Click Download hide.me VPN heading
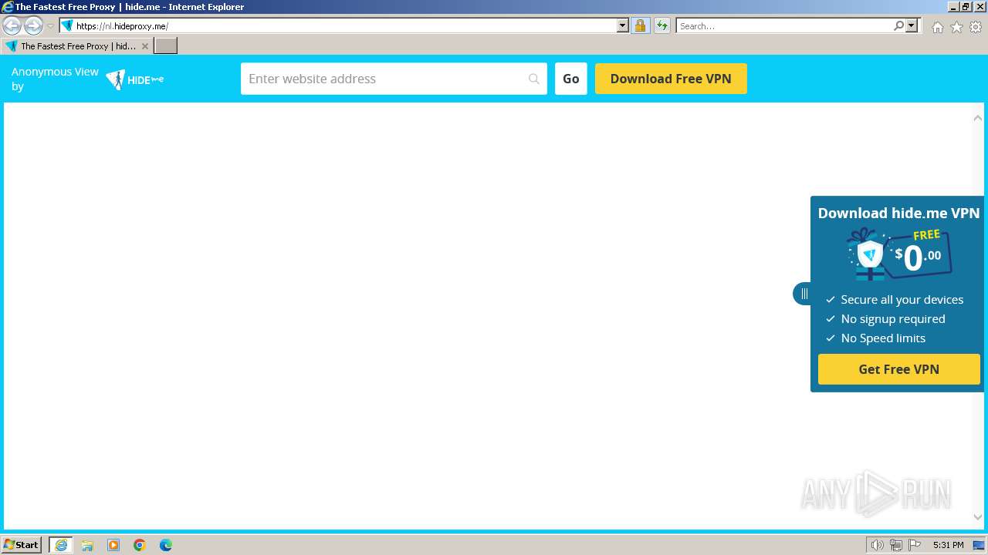 click(x=898, y=213)
